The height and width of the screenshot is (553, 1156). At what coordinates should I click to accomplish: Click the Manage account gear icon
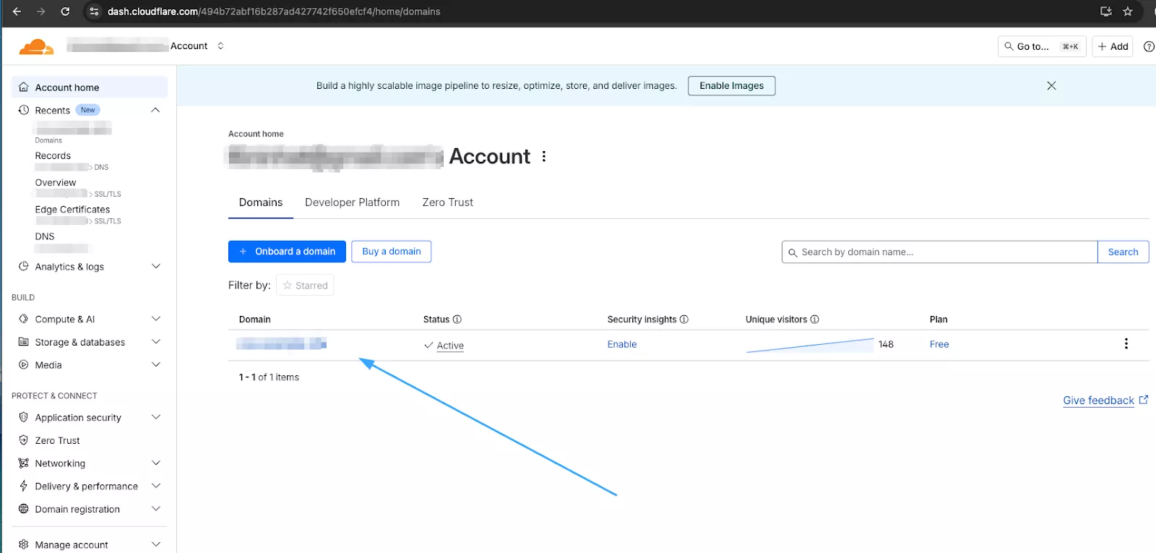(24, 544)
